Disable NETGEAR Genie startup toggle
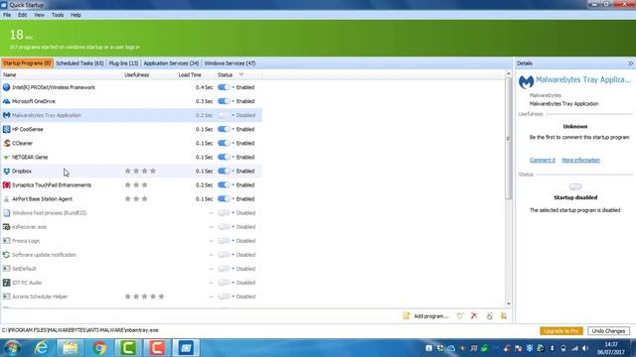 [x=224, y=157]
